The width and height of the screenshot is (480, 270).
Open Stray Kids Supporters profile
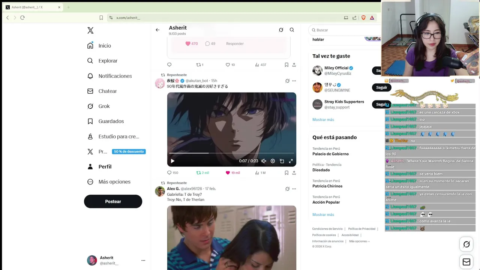[344, 102]
